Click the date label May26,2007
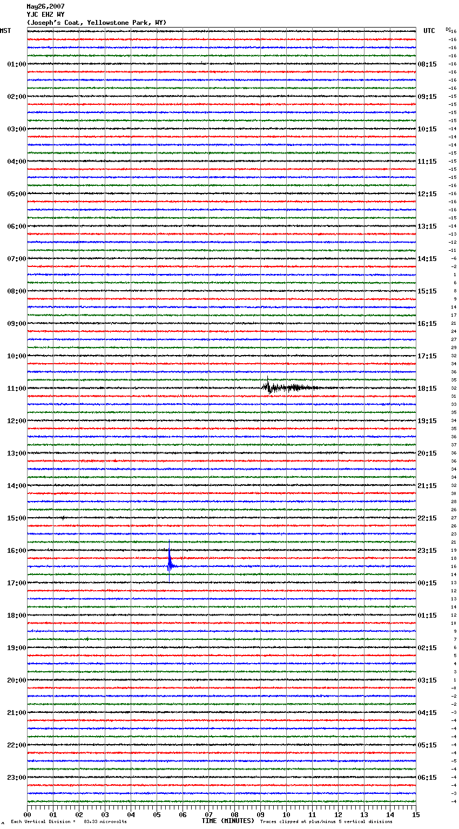459x829 pixels. tap(46, 6)
